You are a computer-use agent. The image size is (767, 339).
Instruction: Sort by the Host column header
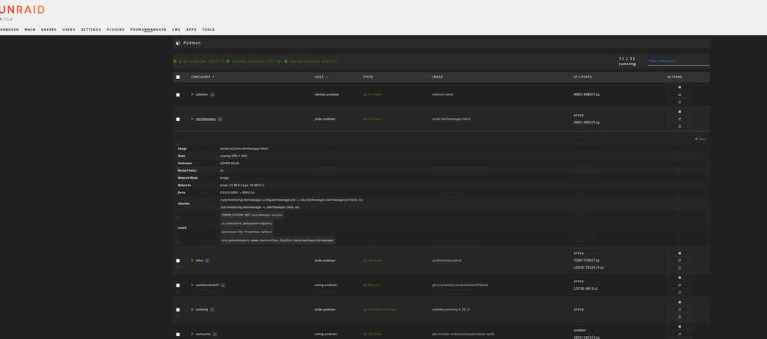pos(321,77)
